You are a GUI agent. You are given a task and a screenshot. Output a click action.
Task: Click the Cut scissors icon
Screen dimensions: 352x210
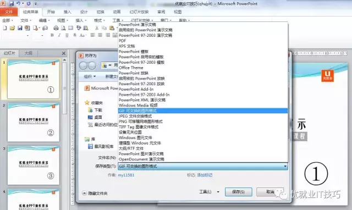[97, 28]
